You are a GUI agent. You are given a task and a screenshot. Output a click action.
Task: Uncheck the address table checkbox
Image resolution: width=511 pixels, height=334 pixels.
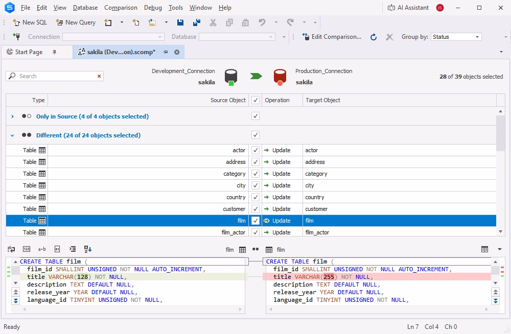coord(255,162)
